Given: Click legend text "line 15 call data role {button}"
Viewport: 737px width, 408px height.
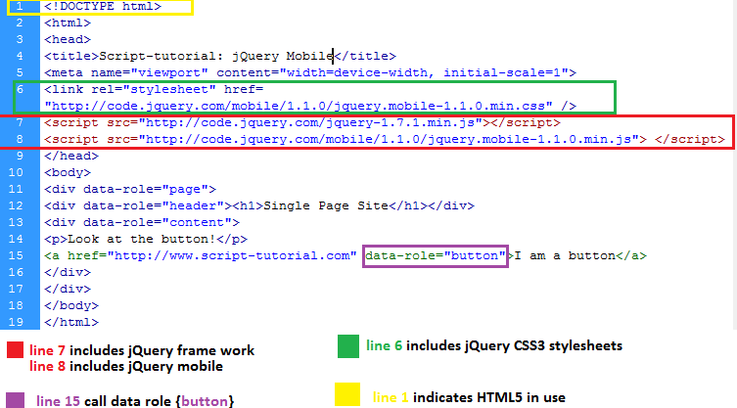Looking at the screenshot, I should (135, 401).
